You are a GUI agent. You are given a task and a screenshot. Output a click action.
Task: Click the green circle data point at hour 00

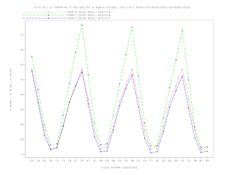32,57
